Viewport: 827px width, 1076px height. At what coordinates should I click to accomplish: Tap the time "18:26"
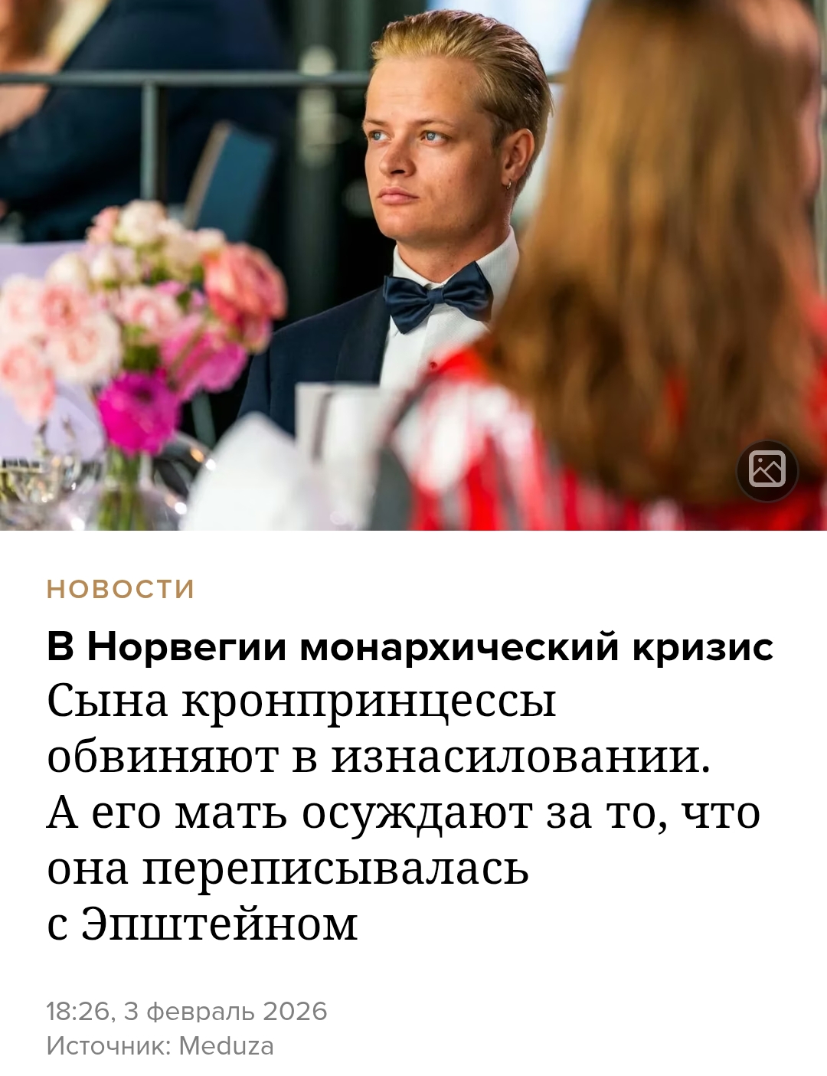coord(80,1011)
